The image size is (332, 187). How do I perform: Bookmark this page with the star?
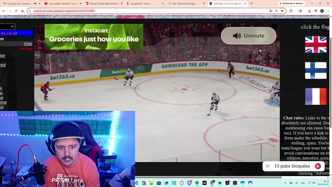click(282, 11)
